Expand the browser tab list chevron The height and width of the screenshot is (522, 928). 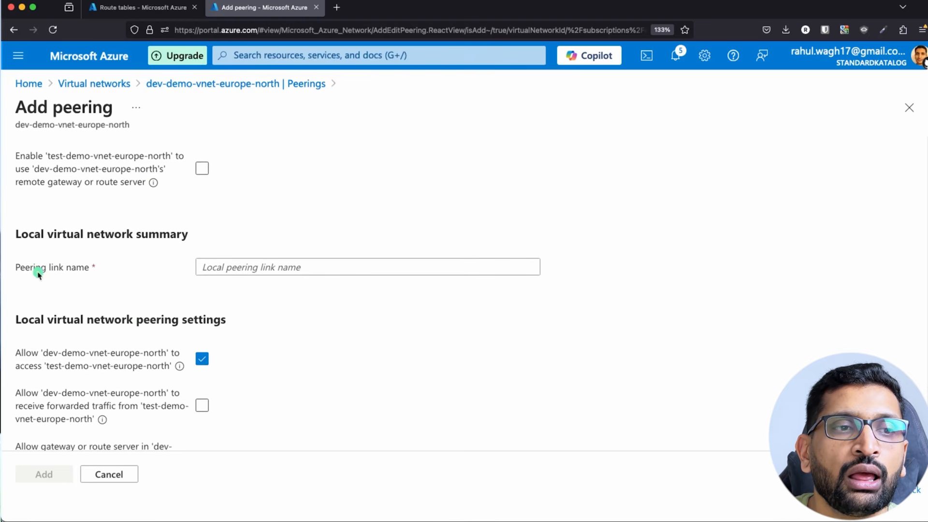click(902, 7)
